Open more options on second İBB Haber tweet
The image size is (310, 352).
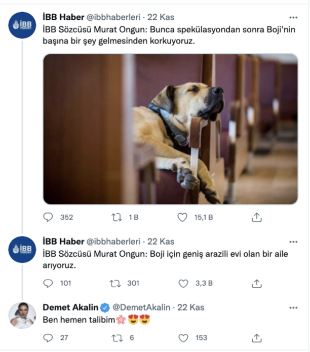tap(293, 242)
